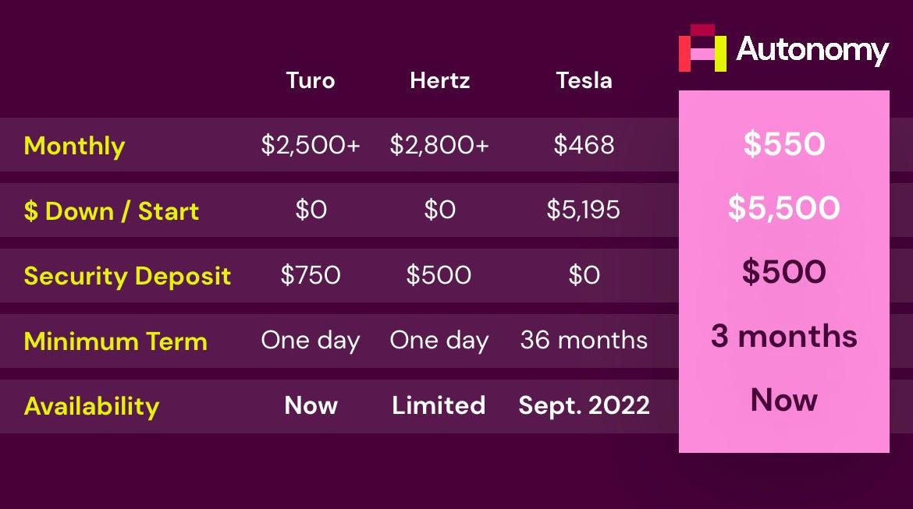Click Autonomy's $5,500 start fee value
This screenshot has width=913, height=509.
[783, 208]
